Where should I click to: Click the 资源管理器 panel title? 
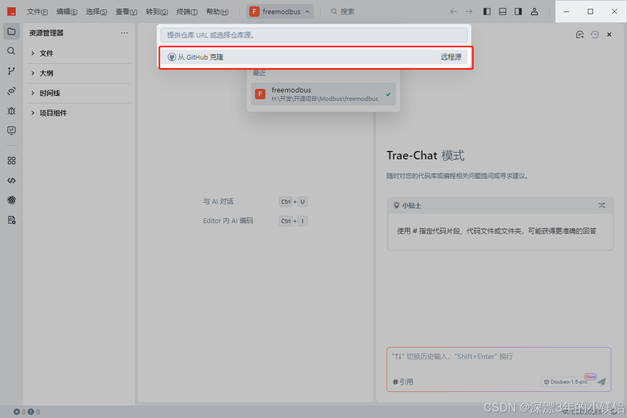click(x=47, y=33)
